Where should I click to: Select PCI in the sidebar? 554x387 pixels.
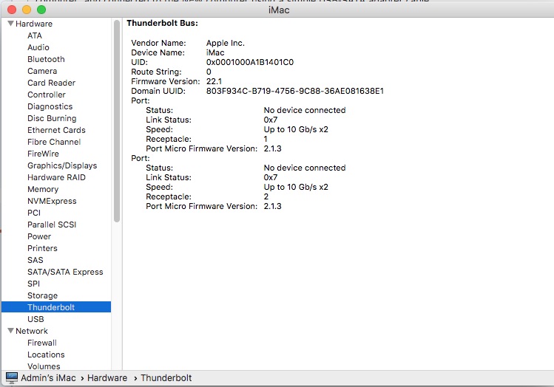34,213
